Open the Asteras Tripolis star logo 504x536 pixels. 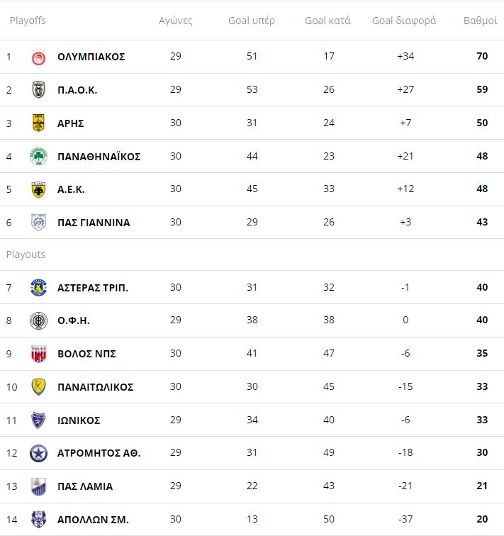pos(38,288)
